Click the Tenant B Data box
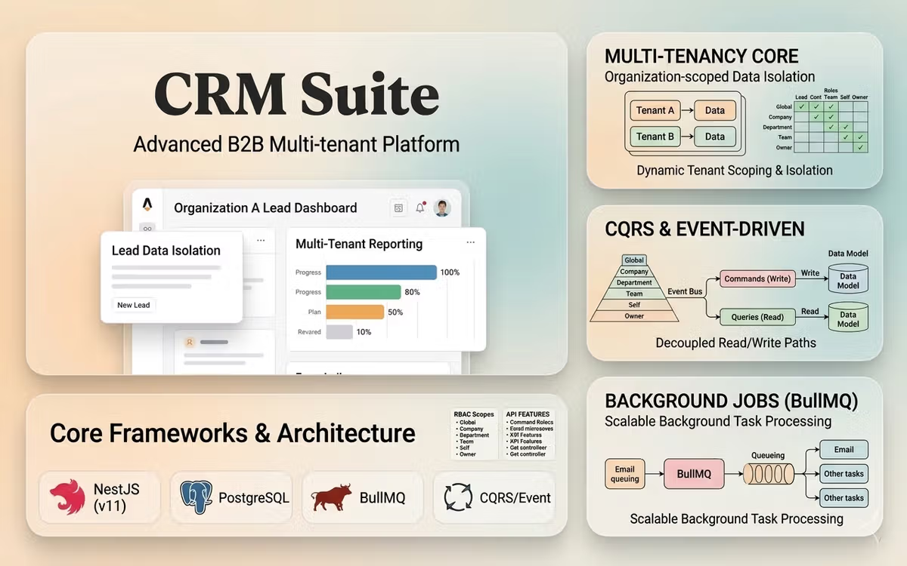 click(x=714, y=137)
